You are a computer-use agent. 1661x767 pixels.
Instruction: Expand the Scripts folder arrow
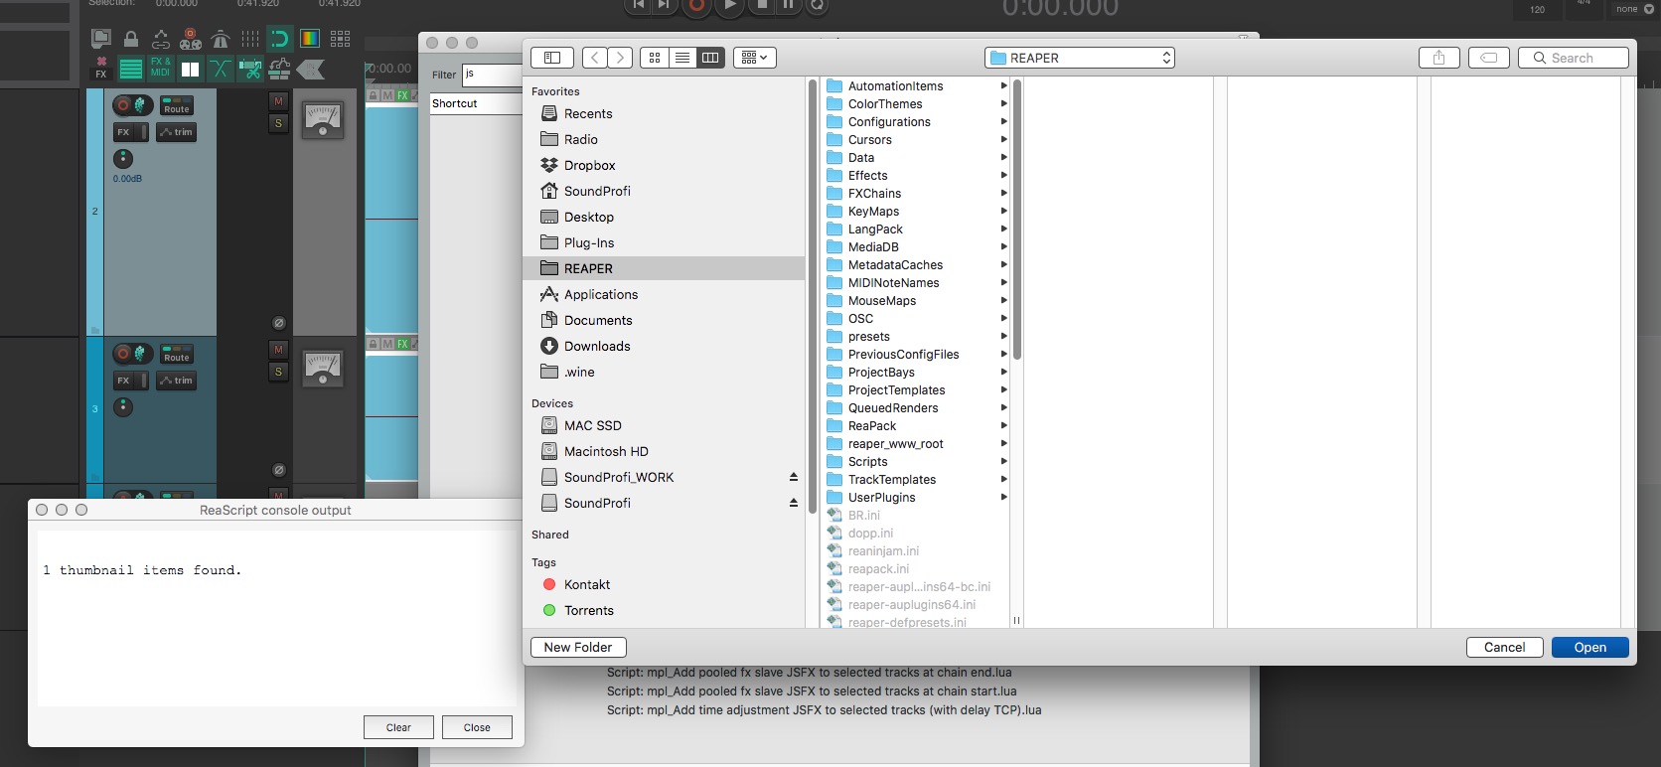(1003, 462)
